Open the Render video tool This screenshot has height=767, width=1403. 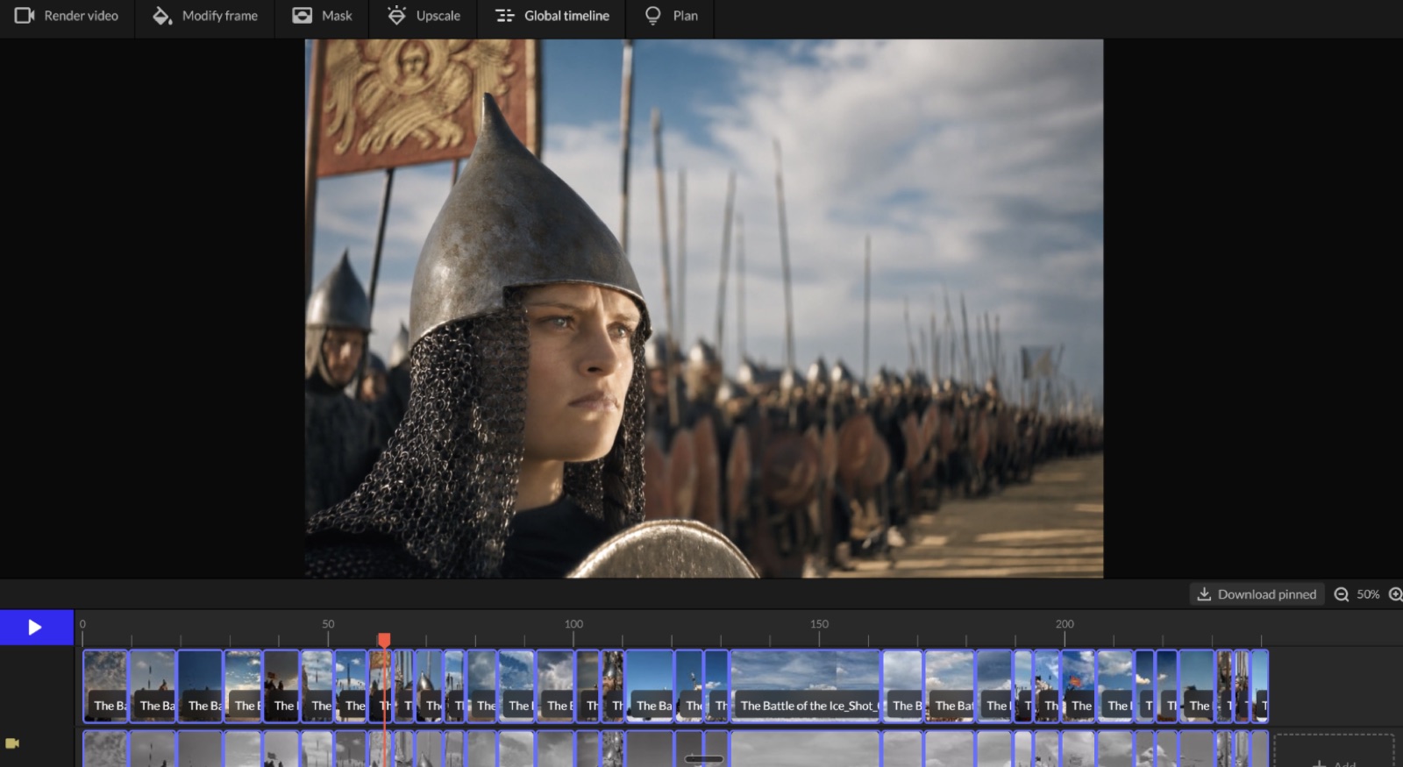coord(67,16)
